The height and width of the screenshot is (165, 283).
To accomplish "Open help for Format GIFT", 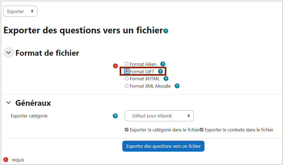I will (x=160, y=71).
